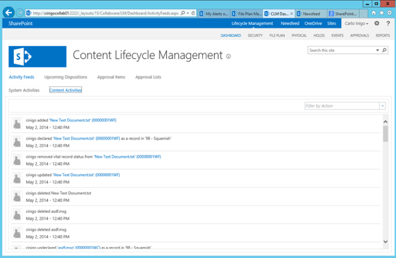The width and height of the screenshot is (396, 258).
Task: Click the info icon beside page title
Action: coord(228,56)
